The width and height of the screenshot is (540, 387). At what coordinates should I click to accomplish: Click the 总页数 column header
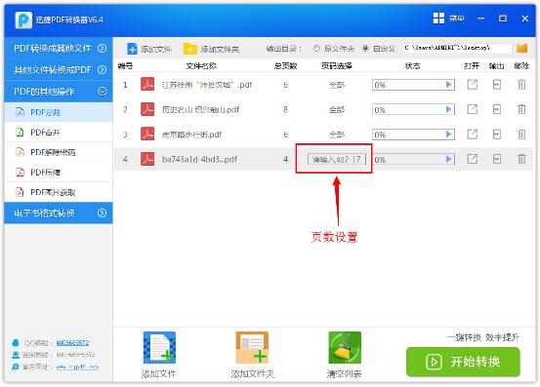[x=285, y=66]
